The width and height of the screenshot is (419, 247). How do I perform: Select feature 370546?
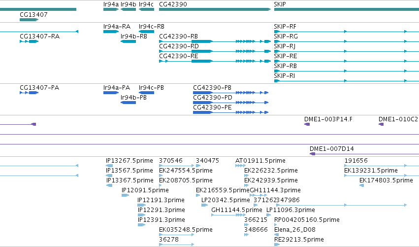click(171, 161)
